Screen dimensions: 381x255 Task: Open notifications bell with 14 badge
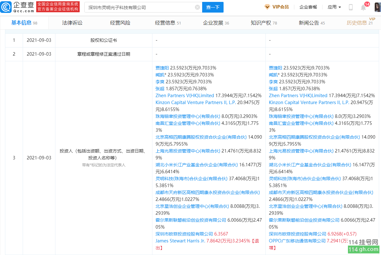click(x=364, y=7)
